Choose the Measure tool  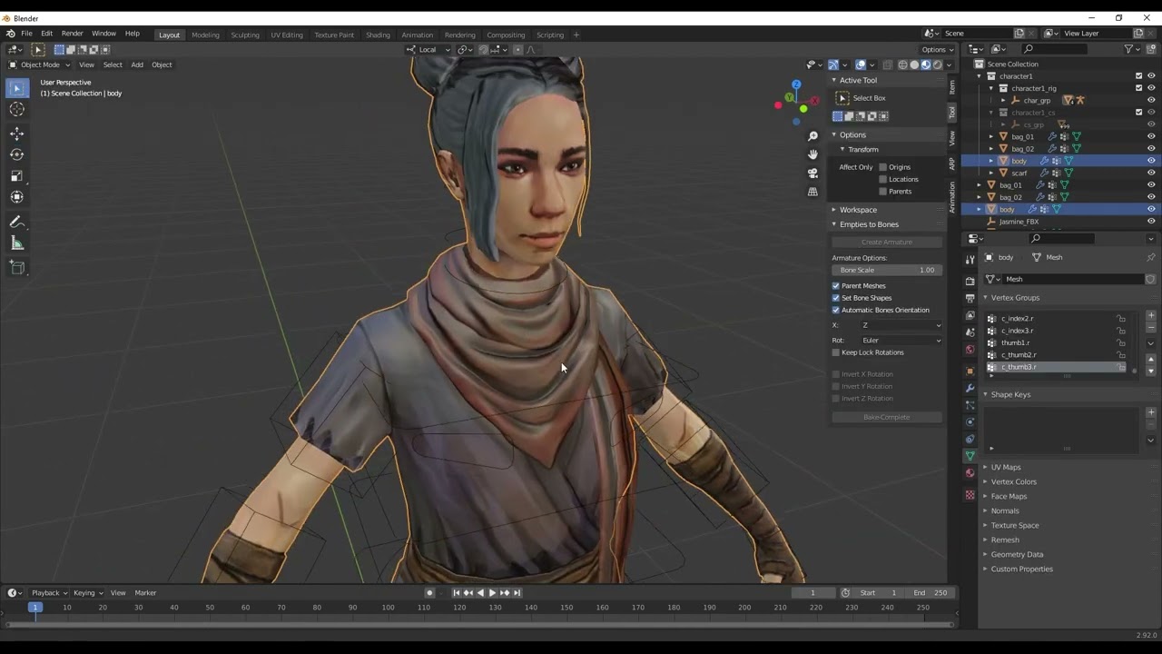[x=16, y=243]
